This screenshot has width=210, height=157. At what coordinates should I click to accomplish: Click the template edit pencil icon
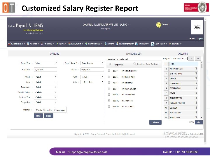pyautogui.click(x=191, y=58)
